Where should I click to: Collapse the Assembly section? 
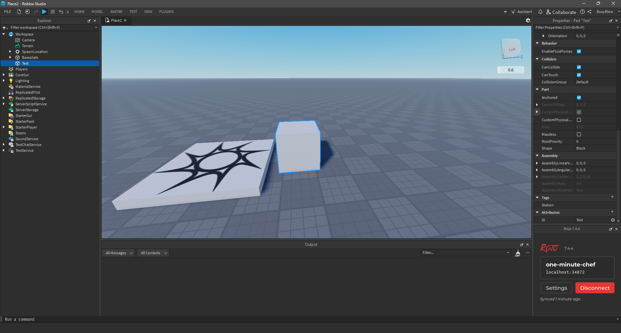click(538, 156)
